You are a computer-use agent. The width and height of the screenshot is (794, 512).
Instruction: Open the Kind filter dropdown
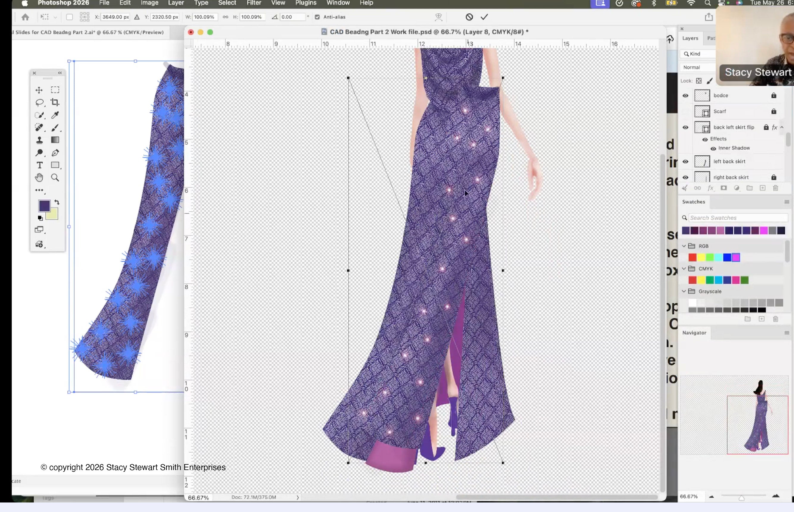coord(698,54)
